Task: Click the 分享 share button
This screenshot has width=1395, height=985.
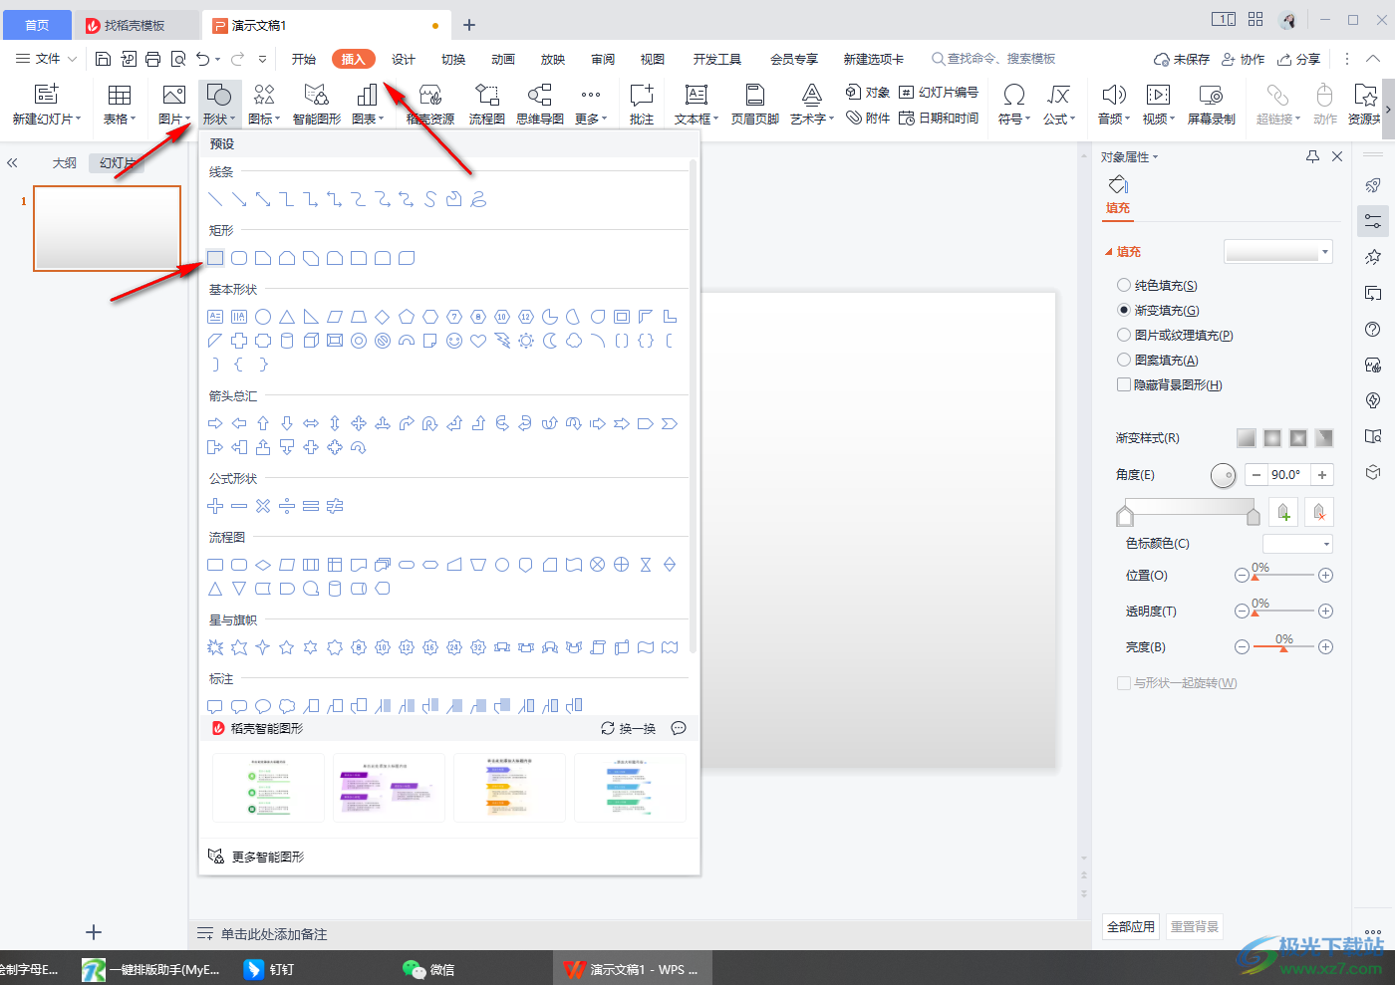Action: click(x=1299, y=59)
